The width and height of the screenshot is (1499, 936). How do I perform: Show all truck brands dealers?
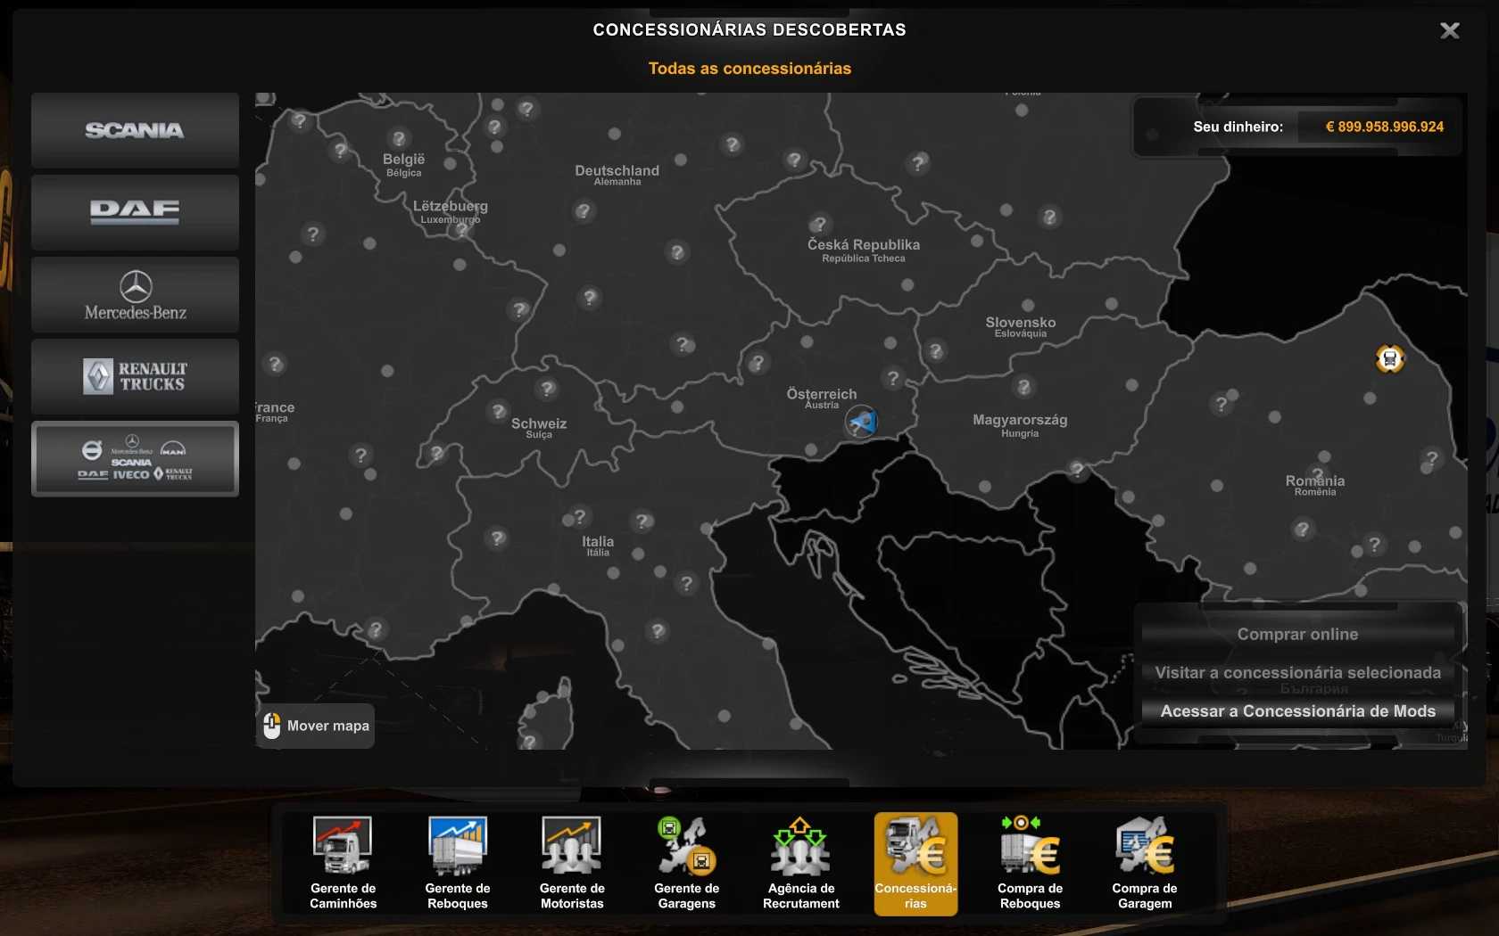135,459
